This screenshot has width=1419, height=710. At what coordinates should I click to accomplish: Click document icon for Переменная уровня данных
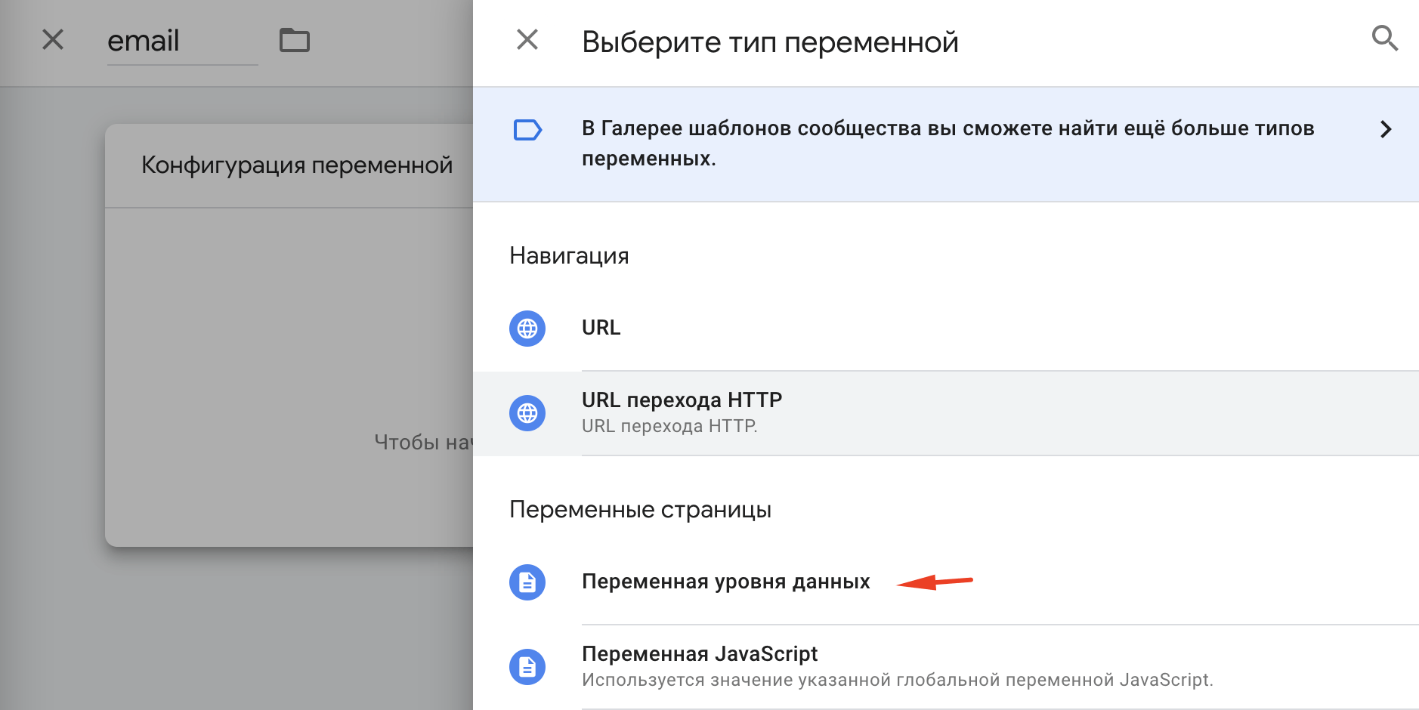[x=527, y=582]
